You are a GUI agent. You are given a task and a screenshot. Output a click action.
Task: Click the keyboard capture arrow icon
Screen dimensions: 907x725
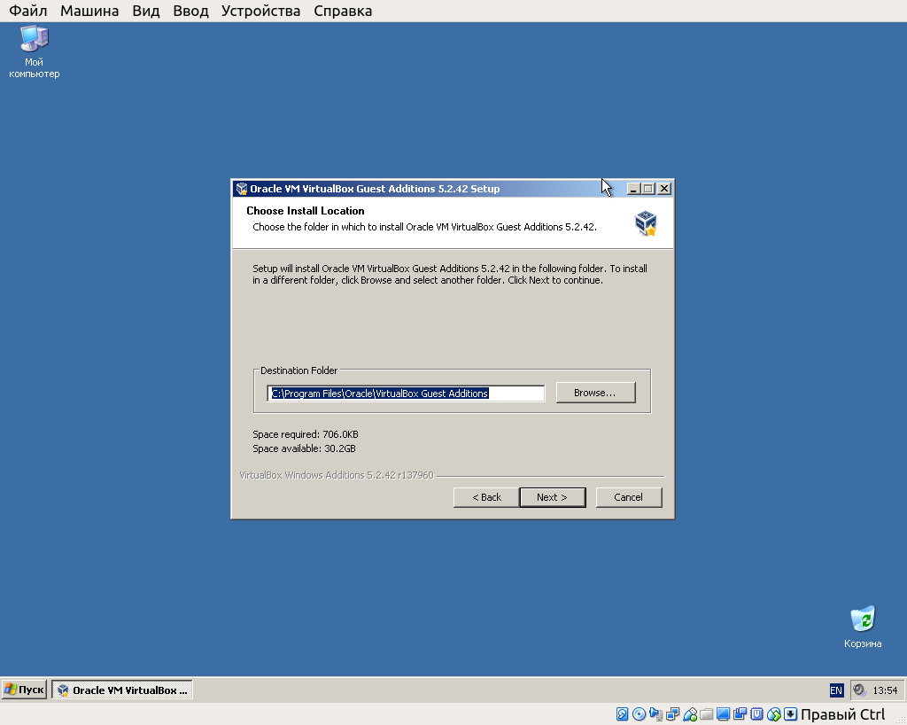(x=790, y=714)
